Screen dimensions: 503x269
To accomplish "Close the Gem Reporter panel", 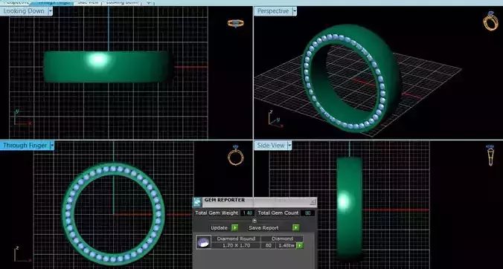I will [x=312, y=202].
